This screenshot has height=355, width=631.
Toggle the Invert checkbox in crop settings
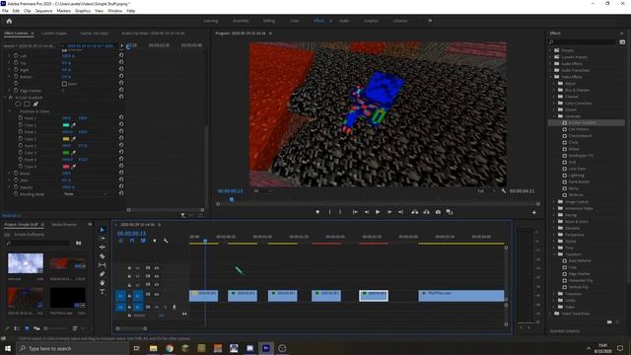click(x=64, y=84)
